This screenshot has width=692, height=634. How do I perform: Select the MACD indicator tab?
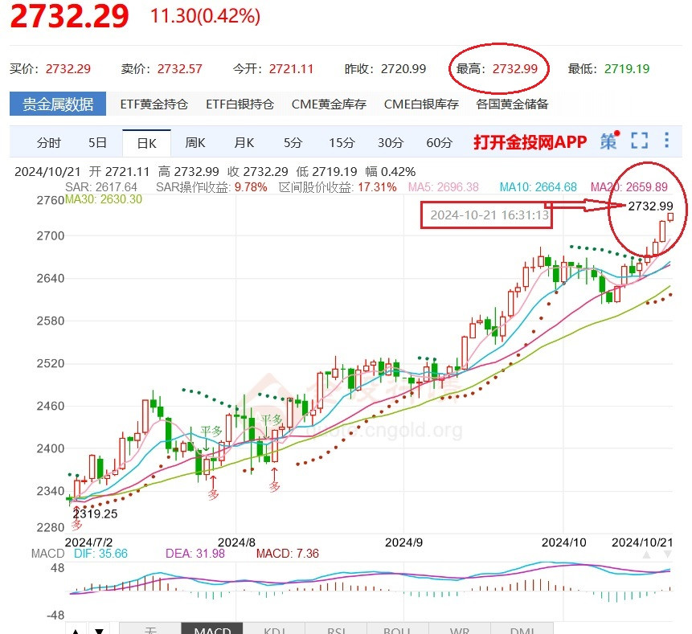point(212,628)
